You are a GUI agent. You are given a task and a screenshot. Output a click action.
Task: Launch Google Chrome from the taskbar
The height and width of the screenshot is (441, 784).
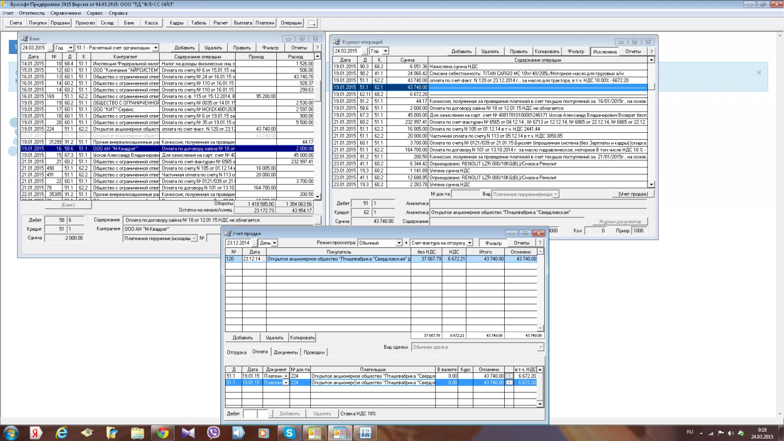point(163,433)
